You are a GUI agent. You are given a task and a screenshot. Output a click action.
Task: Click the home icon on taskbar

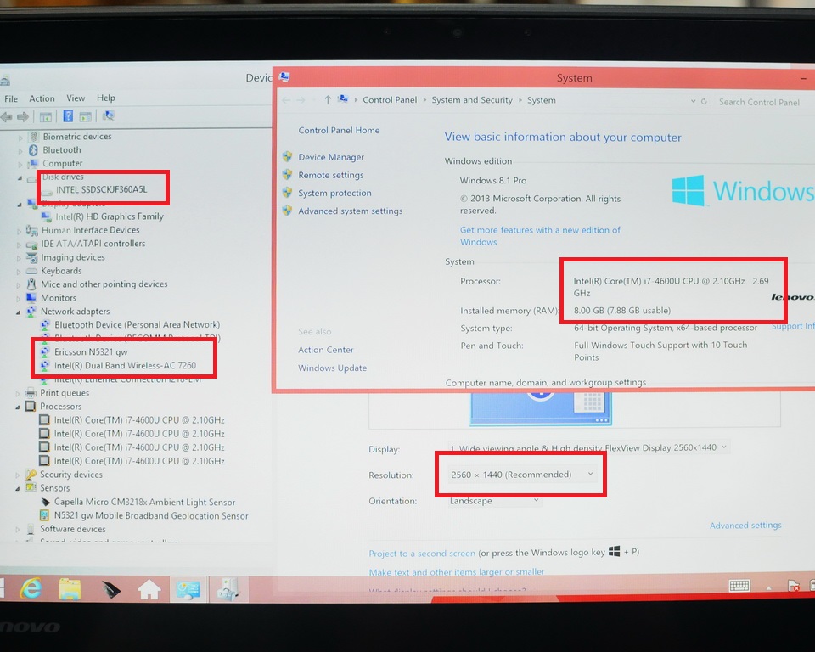[149, 590]
